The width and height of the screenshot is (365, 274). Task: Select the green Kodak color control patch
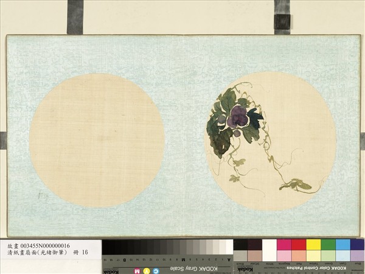tap(328, 245)
